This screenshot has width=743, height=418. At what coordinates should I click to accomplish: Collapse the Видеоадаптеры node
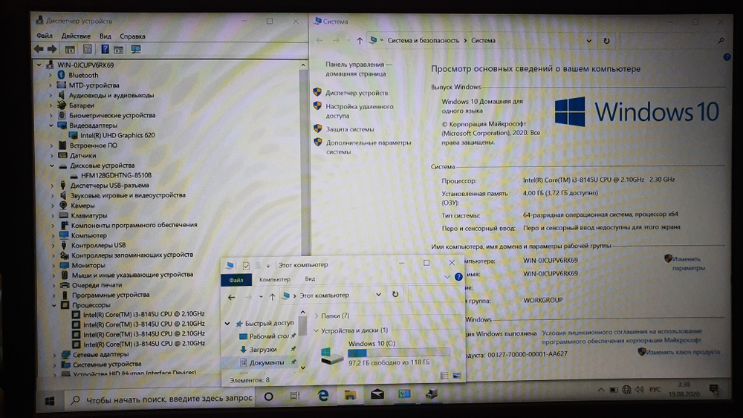(51, 125)
